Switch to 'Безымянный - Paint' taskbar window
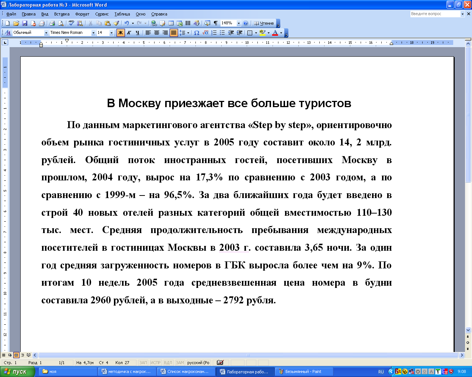 [x=304, y=371]
